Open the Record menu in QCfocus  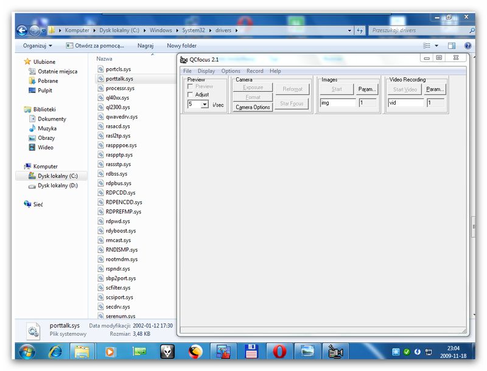tap(255, 71)
